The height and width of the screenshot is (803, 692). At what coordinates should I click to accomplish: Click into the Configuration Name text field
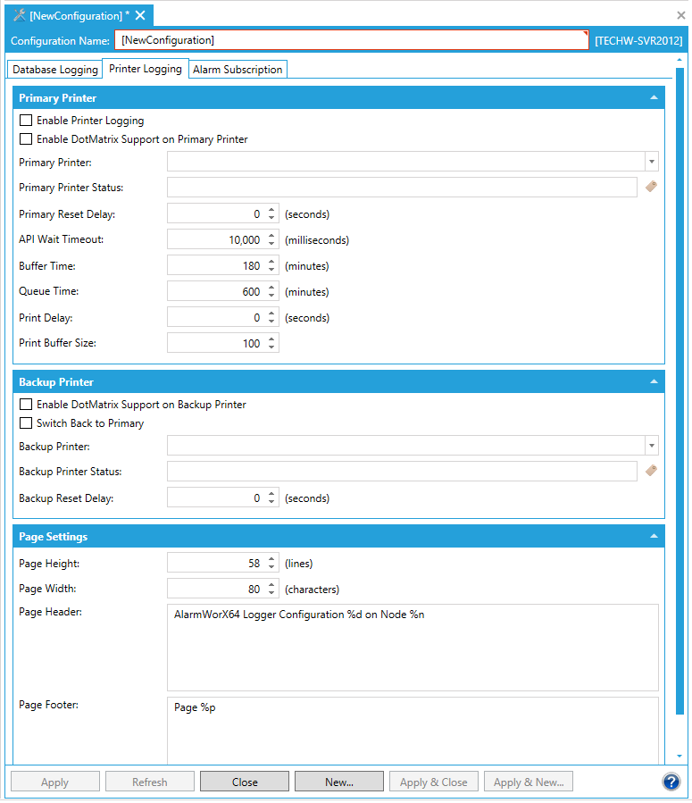(x=351, y=40)
